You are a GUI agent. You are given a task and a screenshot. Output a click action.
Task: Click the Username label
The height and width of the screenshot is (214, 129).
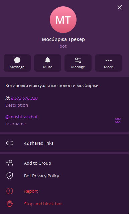point(15,124)
